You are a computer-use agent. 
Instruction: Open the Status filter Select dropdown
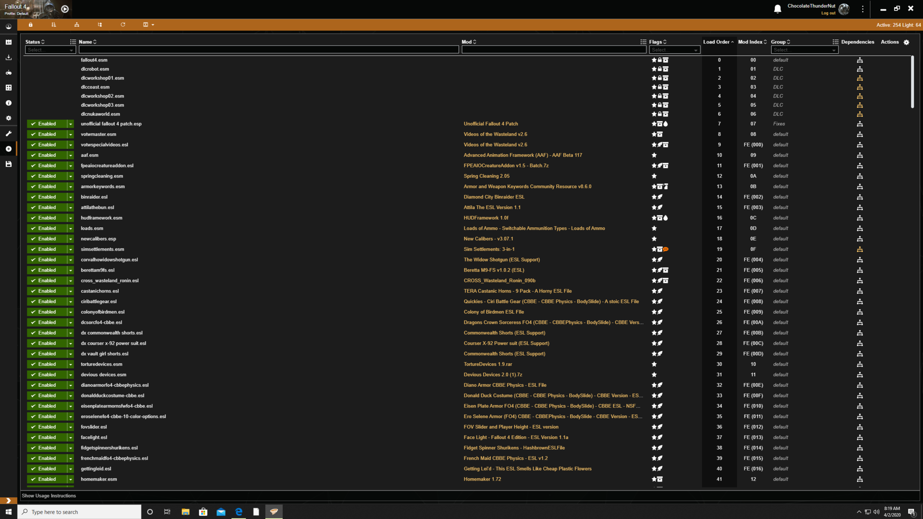[50, 50]
